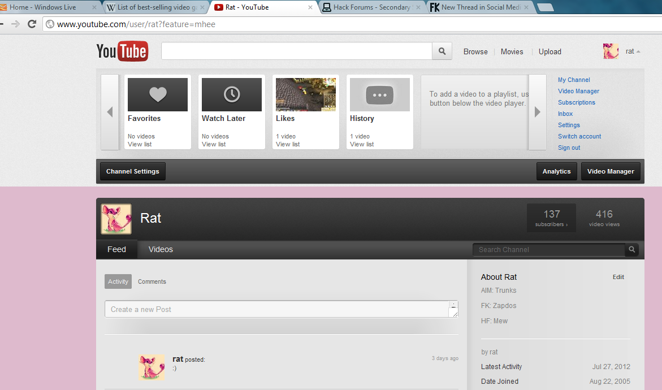
Task: Click Switch account link
Action: click(x=579, y=136)
